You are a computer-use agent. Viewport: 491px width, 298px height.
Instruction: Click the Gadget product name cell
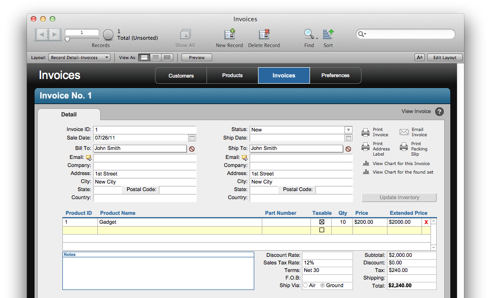pyautogui.click(x=180, y=222)
